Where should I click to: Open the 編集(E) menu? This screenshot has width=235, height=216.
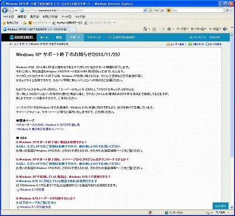pyautogui.click(x=22, y=16)
